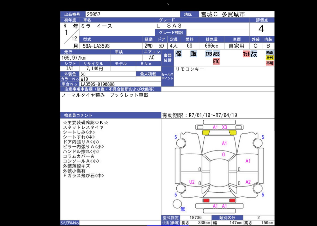Click shift type IAT
317x226 pixels.
pos(70,69)
